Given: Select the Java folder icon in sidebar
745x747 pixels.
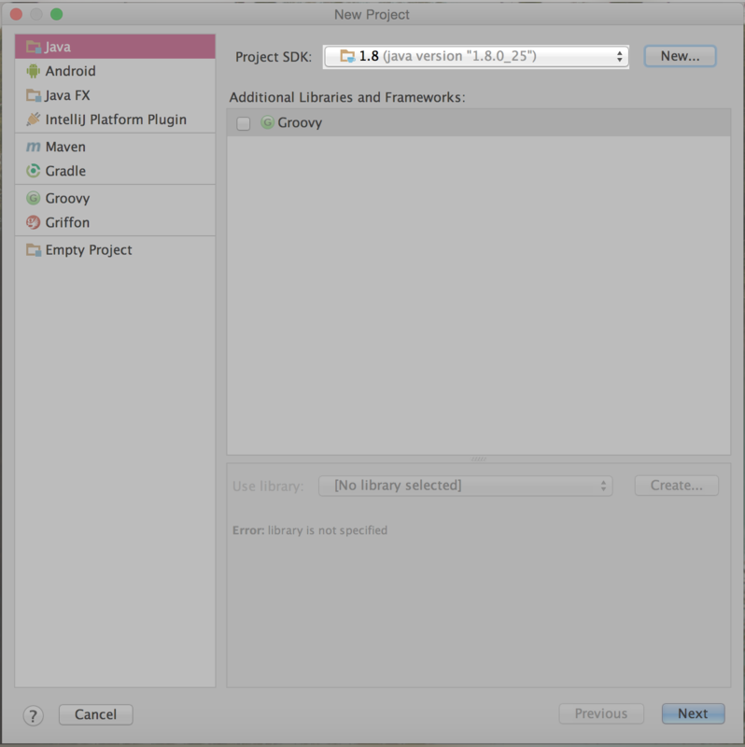Looking at the screenshot, I should coord(34,47).
